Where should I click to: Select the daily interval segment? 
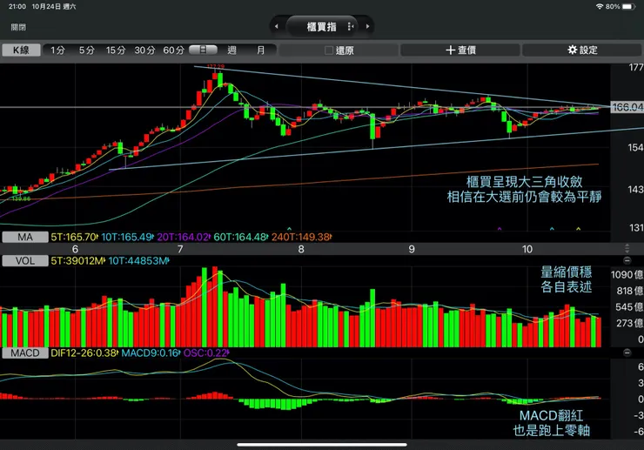[x=204, y=50]
